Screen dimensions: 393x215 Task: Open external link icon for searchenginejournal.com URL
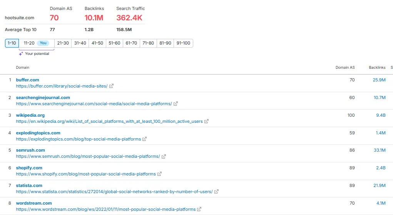tap(176, 104)
